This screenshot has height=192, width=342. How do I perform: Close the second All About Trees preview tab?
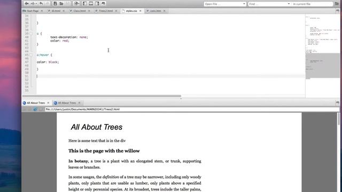(x=80, y=103)
